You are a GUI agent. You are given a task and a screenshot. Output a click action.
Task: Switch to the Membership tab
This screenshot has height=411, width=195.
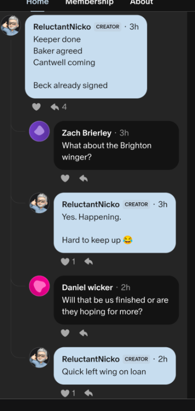tap(89, 2)
